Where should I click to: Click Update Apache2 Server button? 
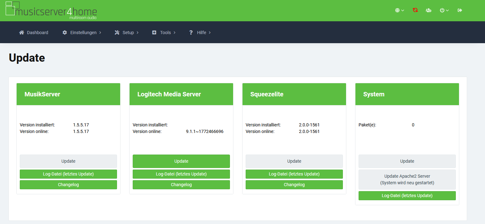pyautogui.click(x=407, y=180)
